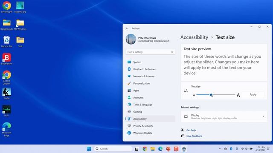The image size is (273, 153).
Task: Open Accounts settings category
Action: click(x=150, y=98)
